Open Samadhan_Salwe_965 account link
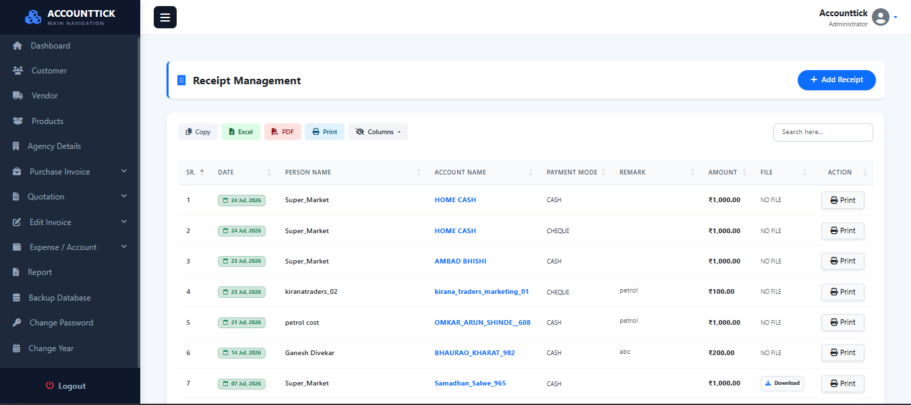 470,383
